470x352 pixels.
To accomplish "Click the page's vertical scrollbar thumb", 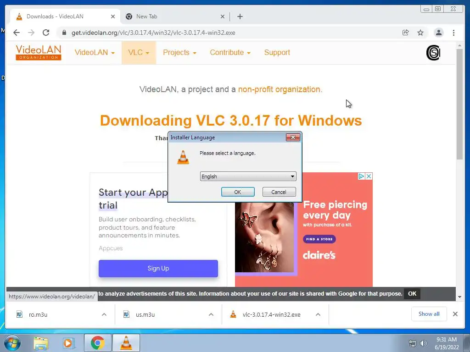I will tap(459, 104).
